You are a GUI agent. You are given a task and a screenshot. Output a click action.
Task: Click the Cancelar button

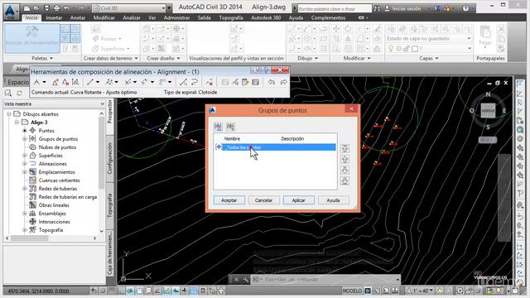pyautogui.click(x=263, y=200)
